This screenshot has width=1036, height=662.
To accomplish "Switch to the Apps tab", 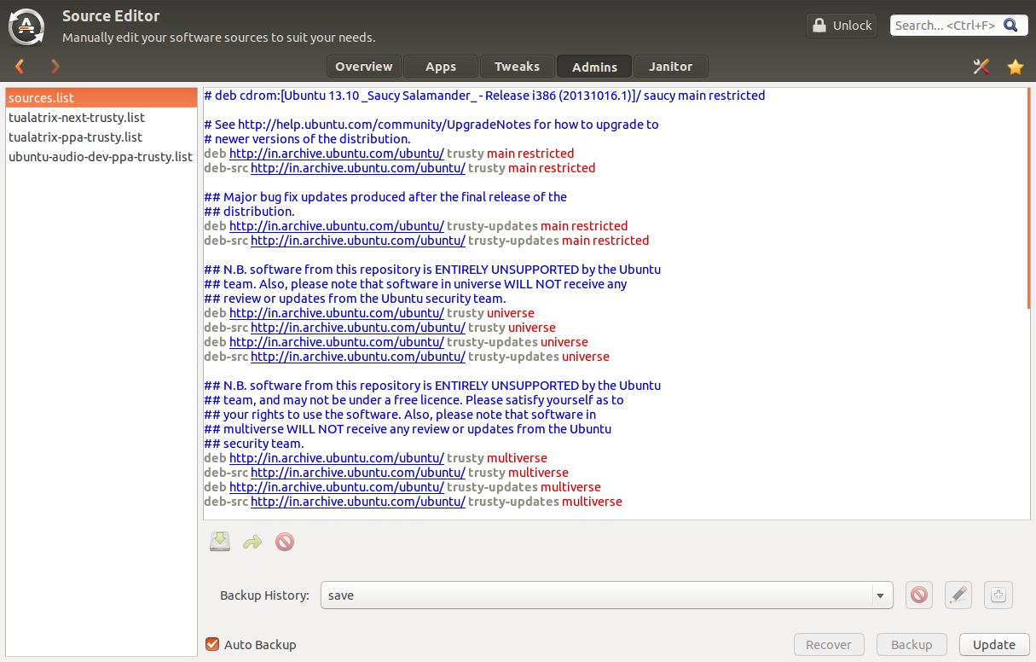I will (441, 67).
